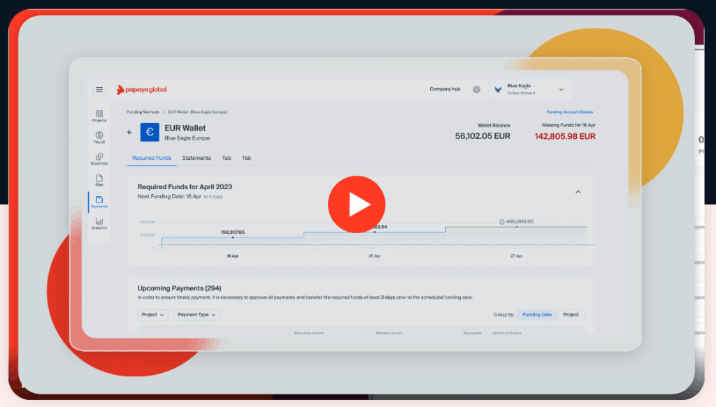This screenshot has height=407, width=716.
Task: Expand the Blue Eagle account dropdown
Action: (x=561, y=90)
